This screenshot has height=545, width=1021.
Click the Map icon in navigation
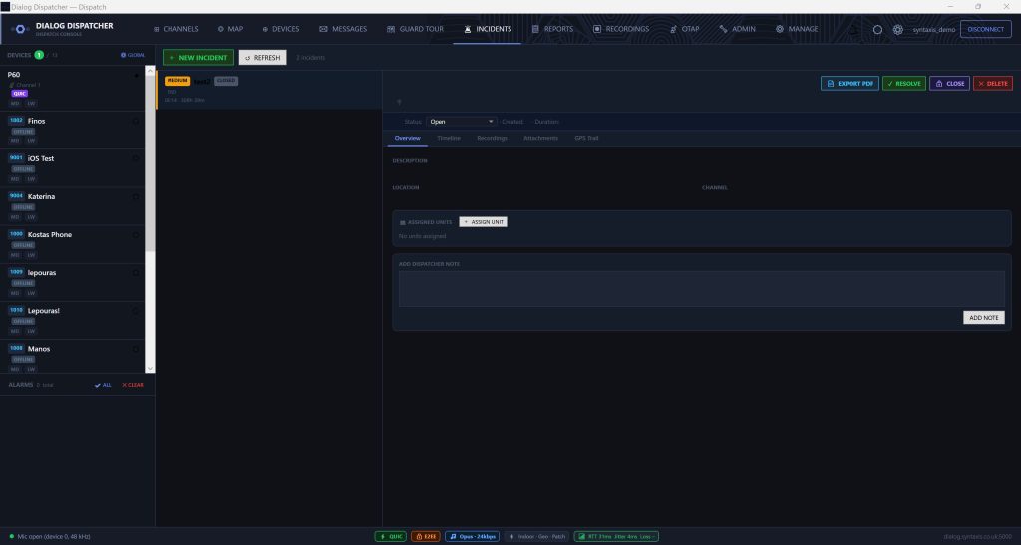[220, 29]
